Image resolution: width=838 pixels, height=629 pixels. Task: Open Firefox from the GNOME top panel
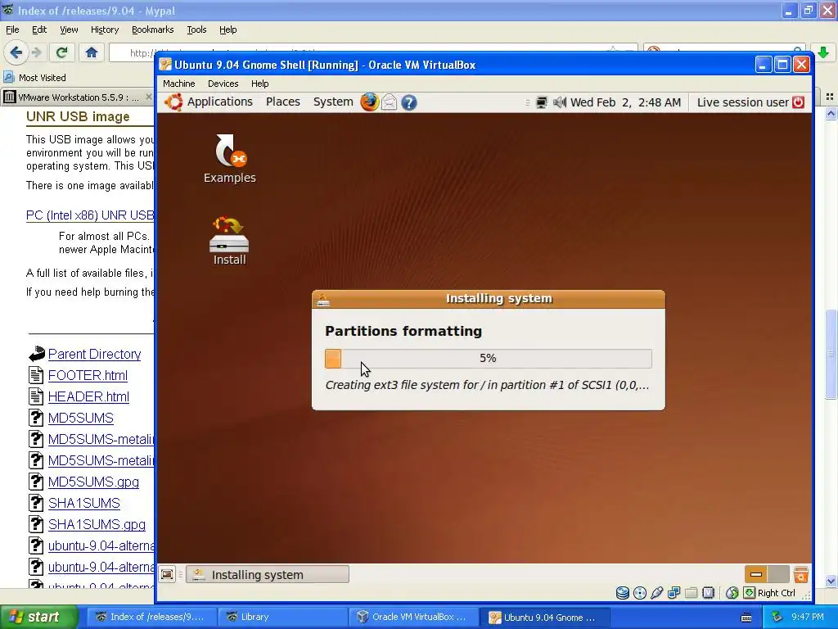[x=369, y=102]
